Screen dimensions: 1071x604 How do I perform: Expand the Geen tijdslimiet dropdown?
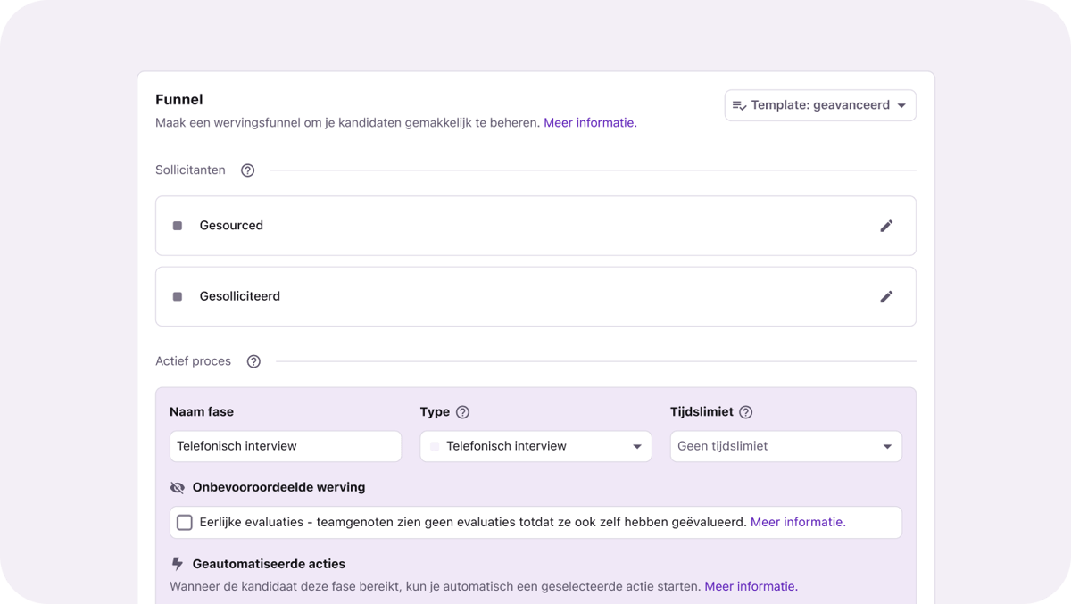coord(785,446)
